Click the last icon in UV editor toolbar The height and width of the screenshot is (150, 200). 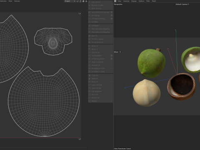tap(86, 1)
